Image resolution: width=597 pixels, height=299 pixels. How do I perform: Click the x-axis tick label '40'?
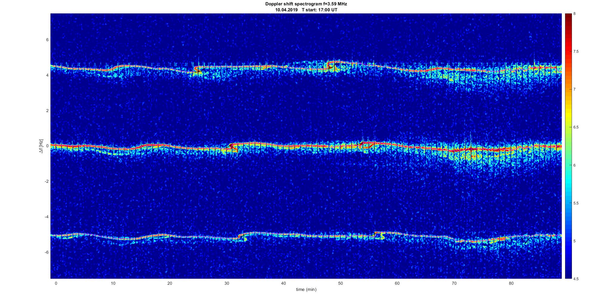pyautogui.click(x=284, y=283)
